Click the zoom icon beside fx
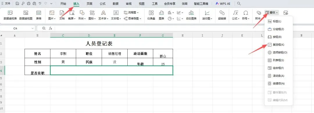The height and width of the screenshot is (113, 314). 44,28
